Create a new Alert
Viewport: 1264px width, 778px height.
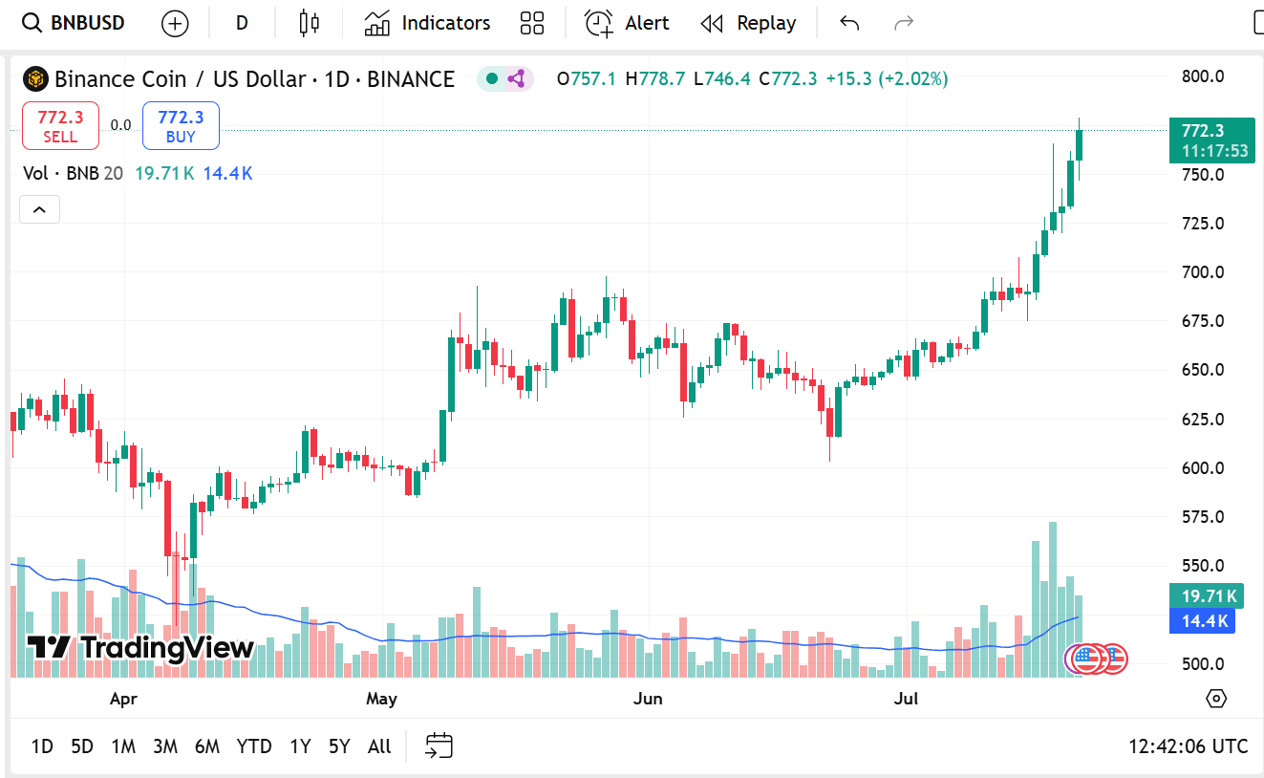(627, 23)
